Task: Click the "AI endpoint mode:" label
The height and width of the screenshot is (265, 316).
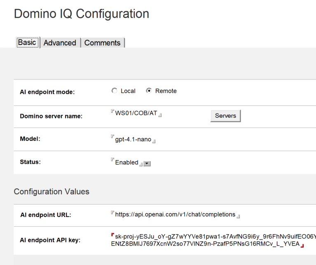Action: click(47, 92)
